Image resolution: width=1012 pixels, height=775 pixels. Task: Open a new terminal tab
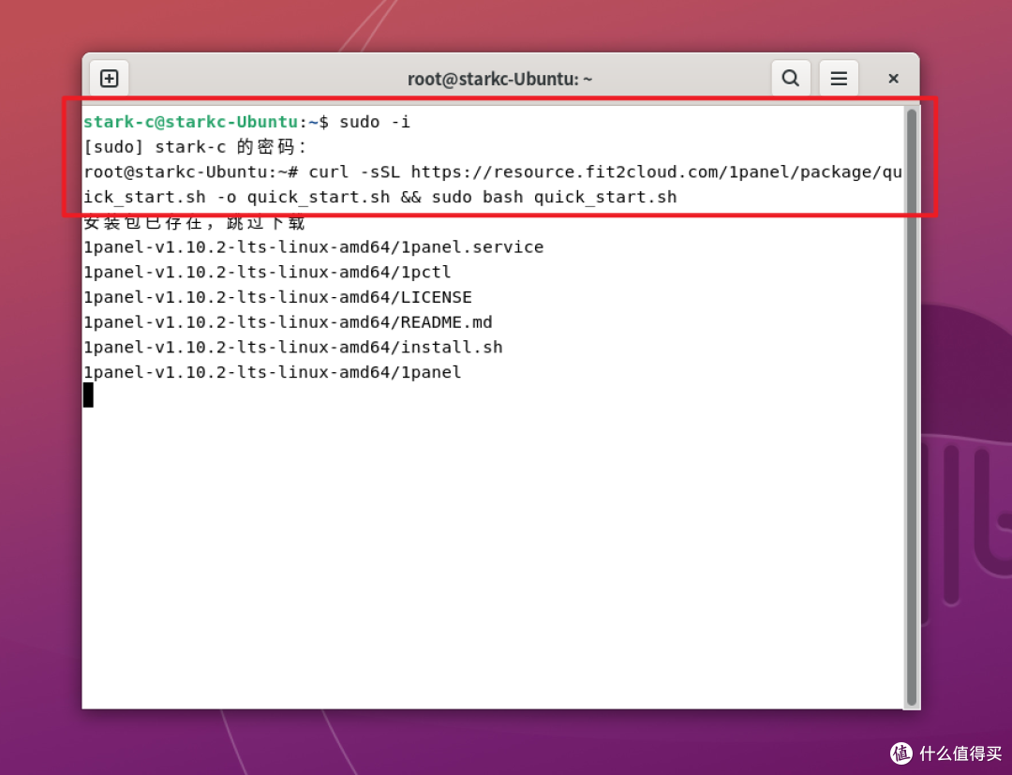(x=109, y=79)
